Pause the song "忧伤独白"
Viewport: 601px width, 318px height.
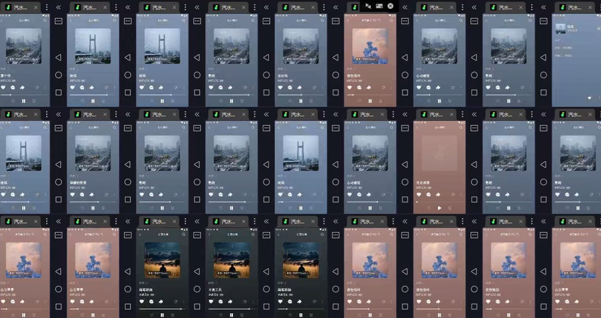tap(509, 315)
